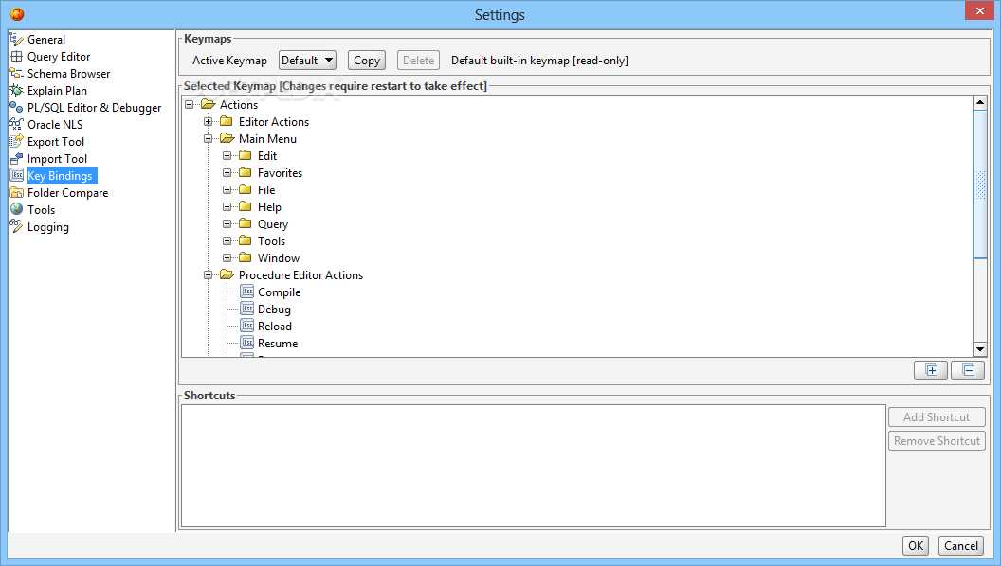Viewport: 1001px width, 566px height.
Task: Click the Actions root folder icon
Action: coord(209,104)
